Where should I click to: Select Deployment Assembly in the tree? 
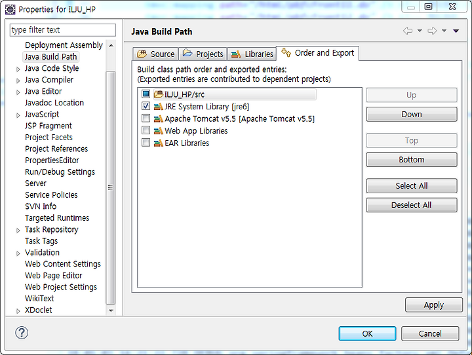[x=64, y=45]
